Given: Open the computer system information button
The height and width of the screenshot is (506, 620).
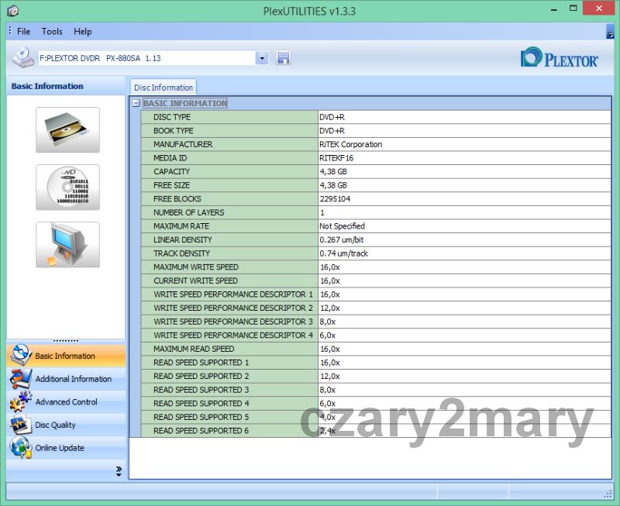Looking at the screenshot, I should pos(67,245).
